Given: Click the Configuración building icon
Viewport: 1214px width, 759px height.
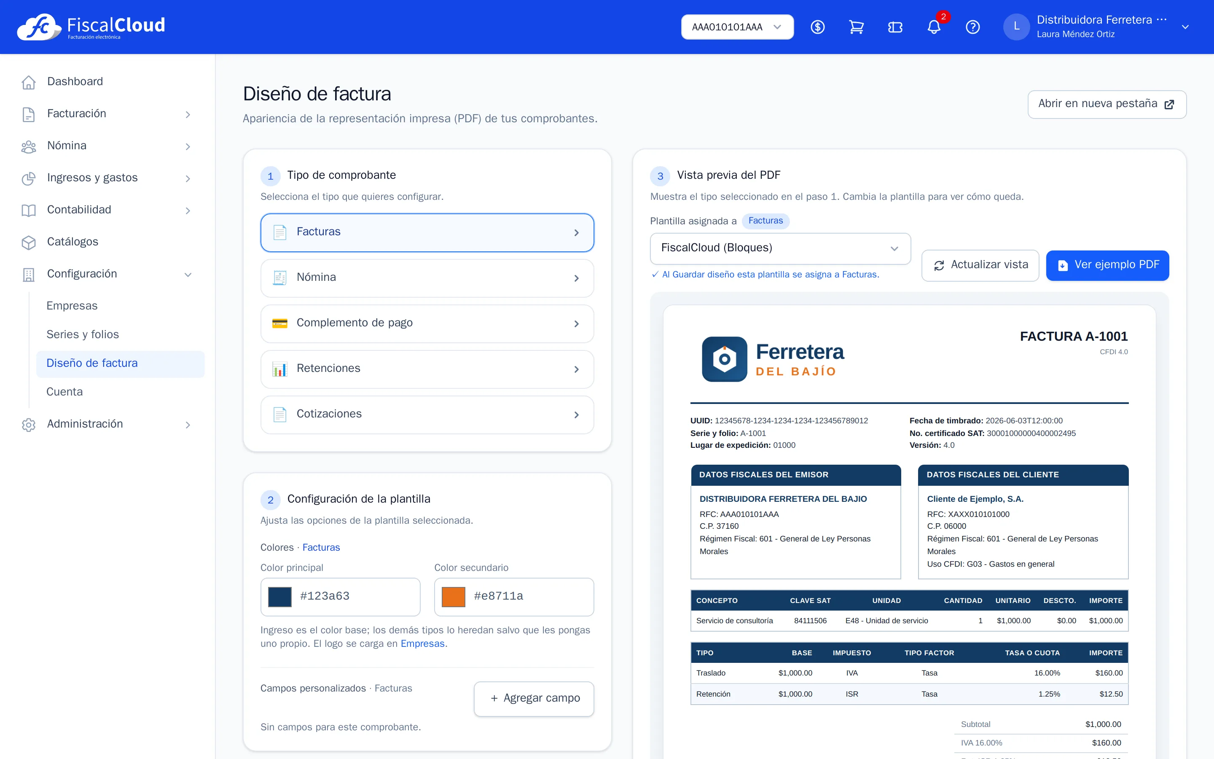Looking at the screenshot, I should coord(29,274).
